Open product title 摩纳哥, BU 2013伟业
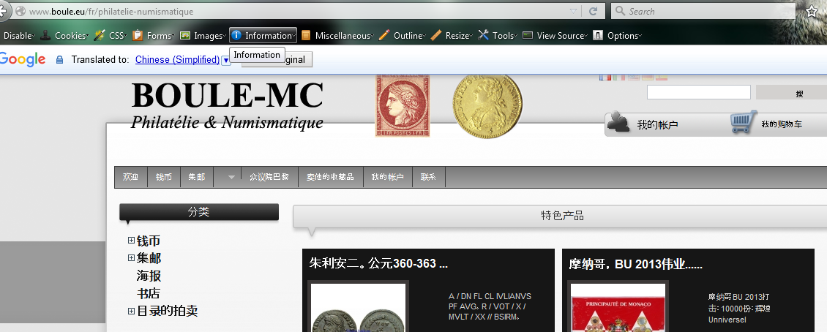The image size is (827, 332). click(x=635, y=264)
